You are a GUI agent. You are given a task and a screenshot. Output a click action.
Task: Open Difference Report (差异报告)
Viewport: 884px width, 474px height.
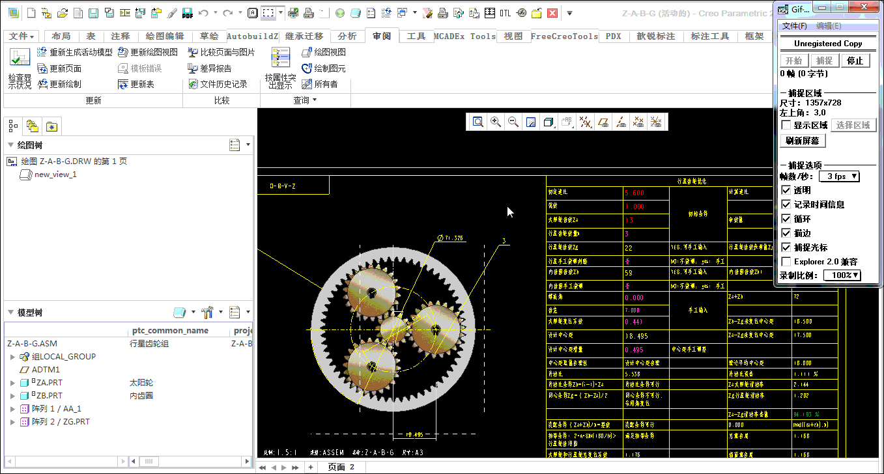tap(209, 68)
